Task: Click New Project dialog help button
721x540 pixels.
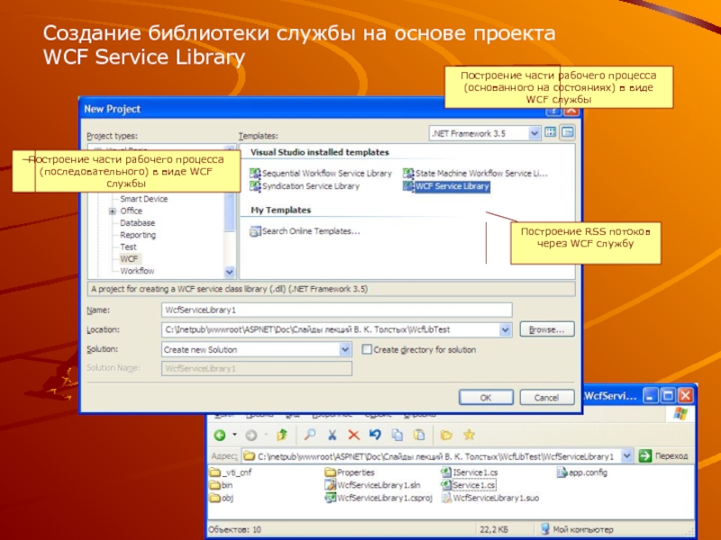Action: (553, 111)
